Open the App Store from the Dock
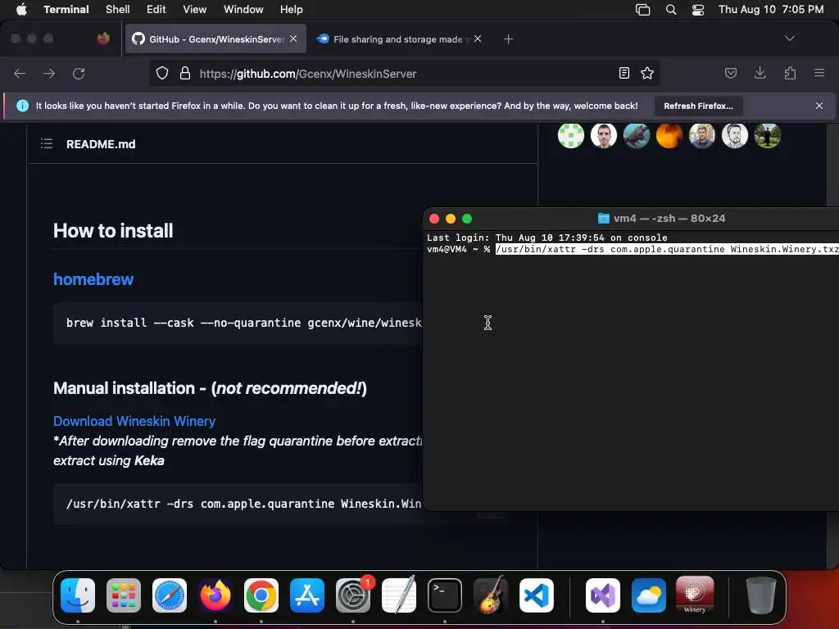 (x=307, y=595)
